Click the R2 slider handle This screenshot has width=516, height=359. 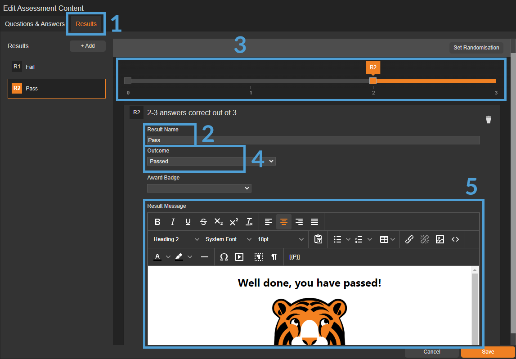point(373,81)
